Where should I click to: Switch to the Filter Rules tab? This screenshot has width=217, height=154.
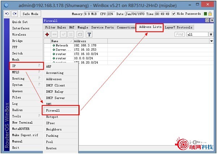(x=56, y=27)
